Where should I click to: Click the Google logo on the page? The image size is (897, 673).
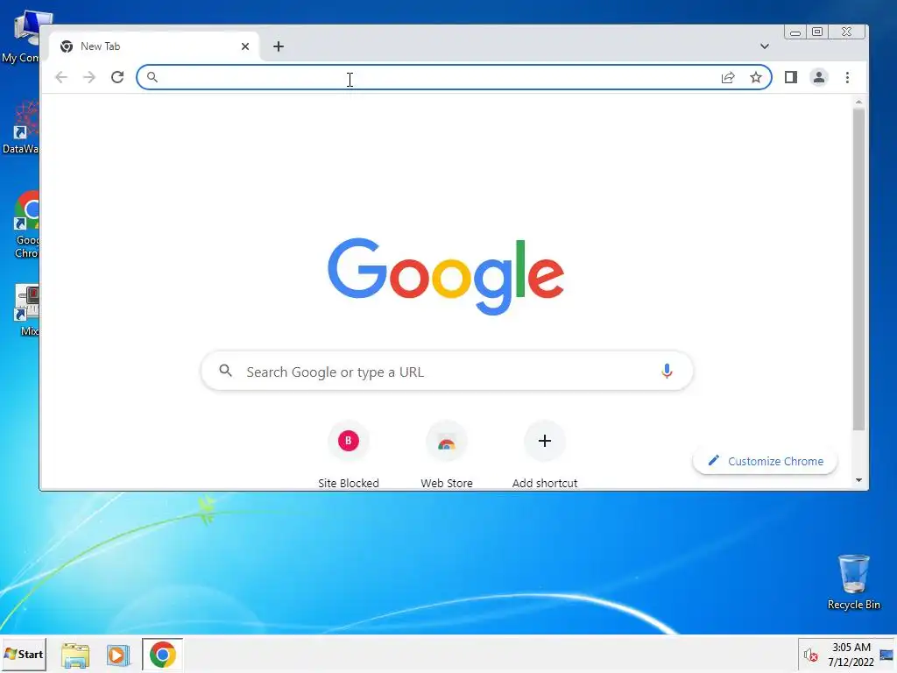tap(446, 276)
